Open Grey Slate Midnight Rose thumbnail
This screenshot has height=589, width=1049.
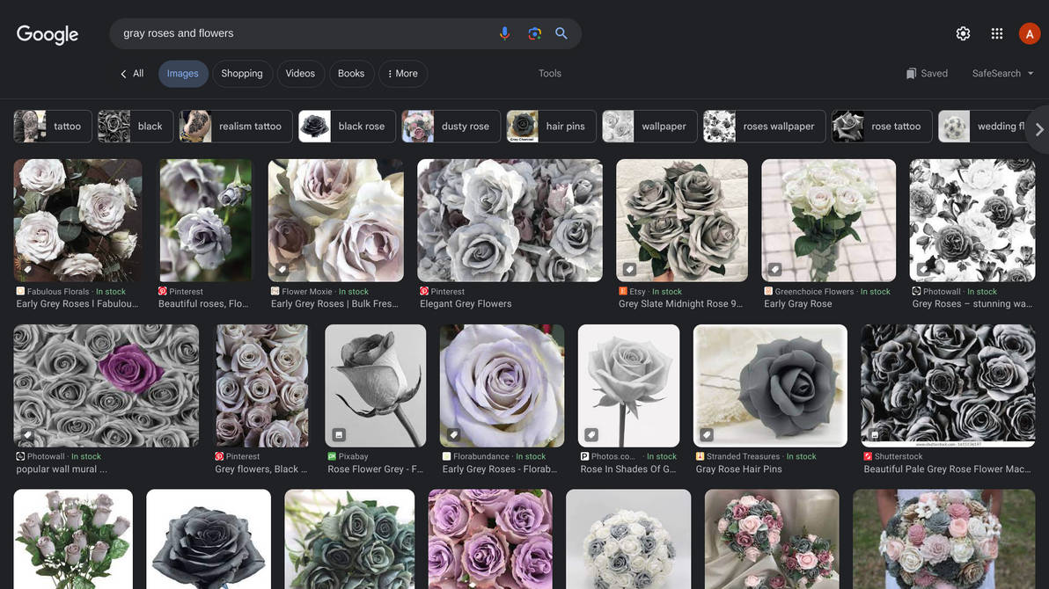point(682,221)
